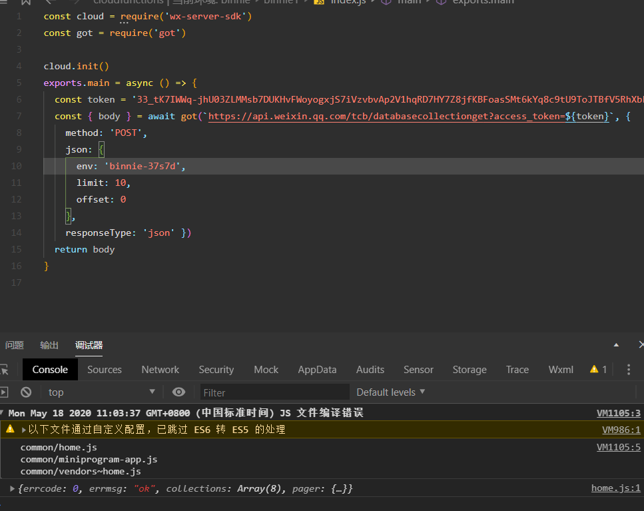The height and width of the screenshot is (511, 644).
Task: Close the debugger panel
Action: click(x=641, y=344)
